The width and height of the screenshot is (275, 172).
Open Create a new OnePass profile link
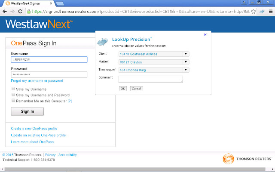(x=34, y=129)
